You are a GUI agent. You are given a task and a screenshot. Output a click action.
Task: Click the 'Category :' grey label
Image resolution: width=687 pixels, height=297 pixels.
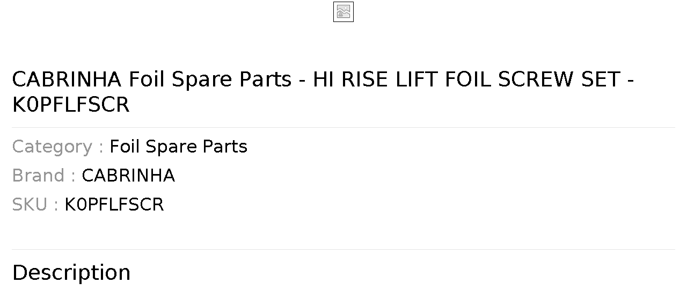(x=57, y=147)
